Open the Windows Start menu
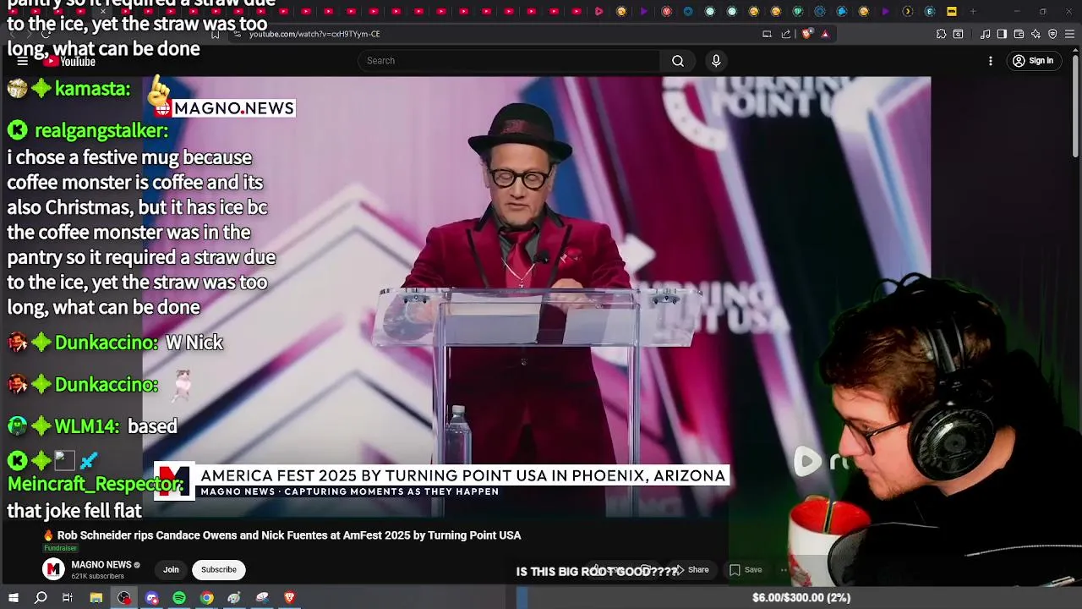The height and width of the screenshot is (609, 1082). (x=14, y=598)
